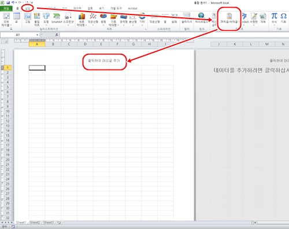Insert a PivotTable from the ribbon

[6, 20]
